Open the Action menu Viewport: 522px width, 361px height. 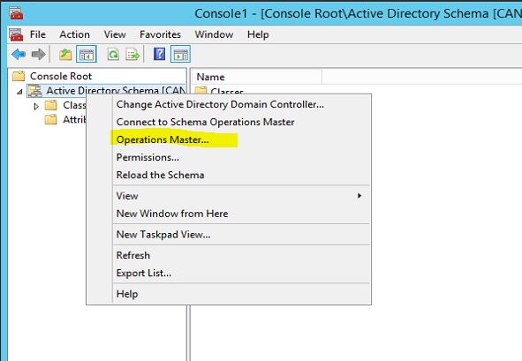coord(74,34)
